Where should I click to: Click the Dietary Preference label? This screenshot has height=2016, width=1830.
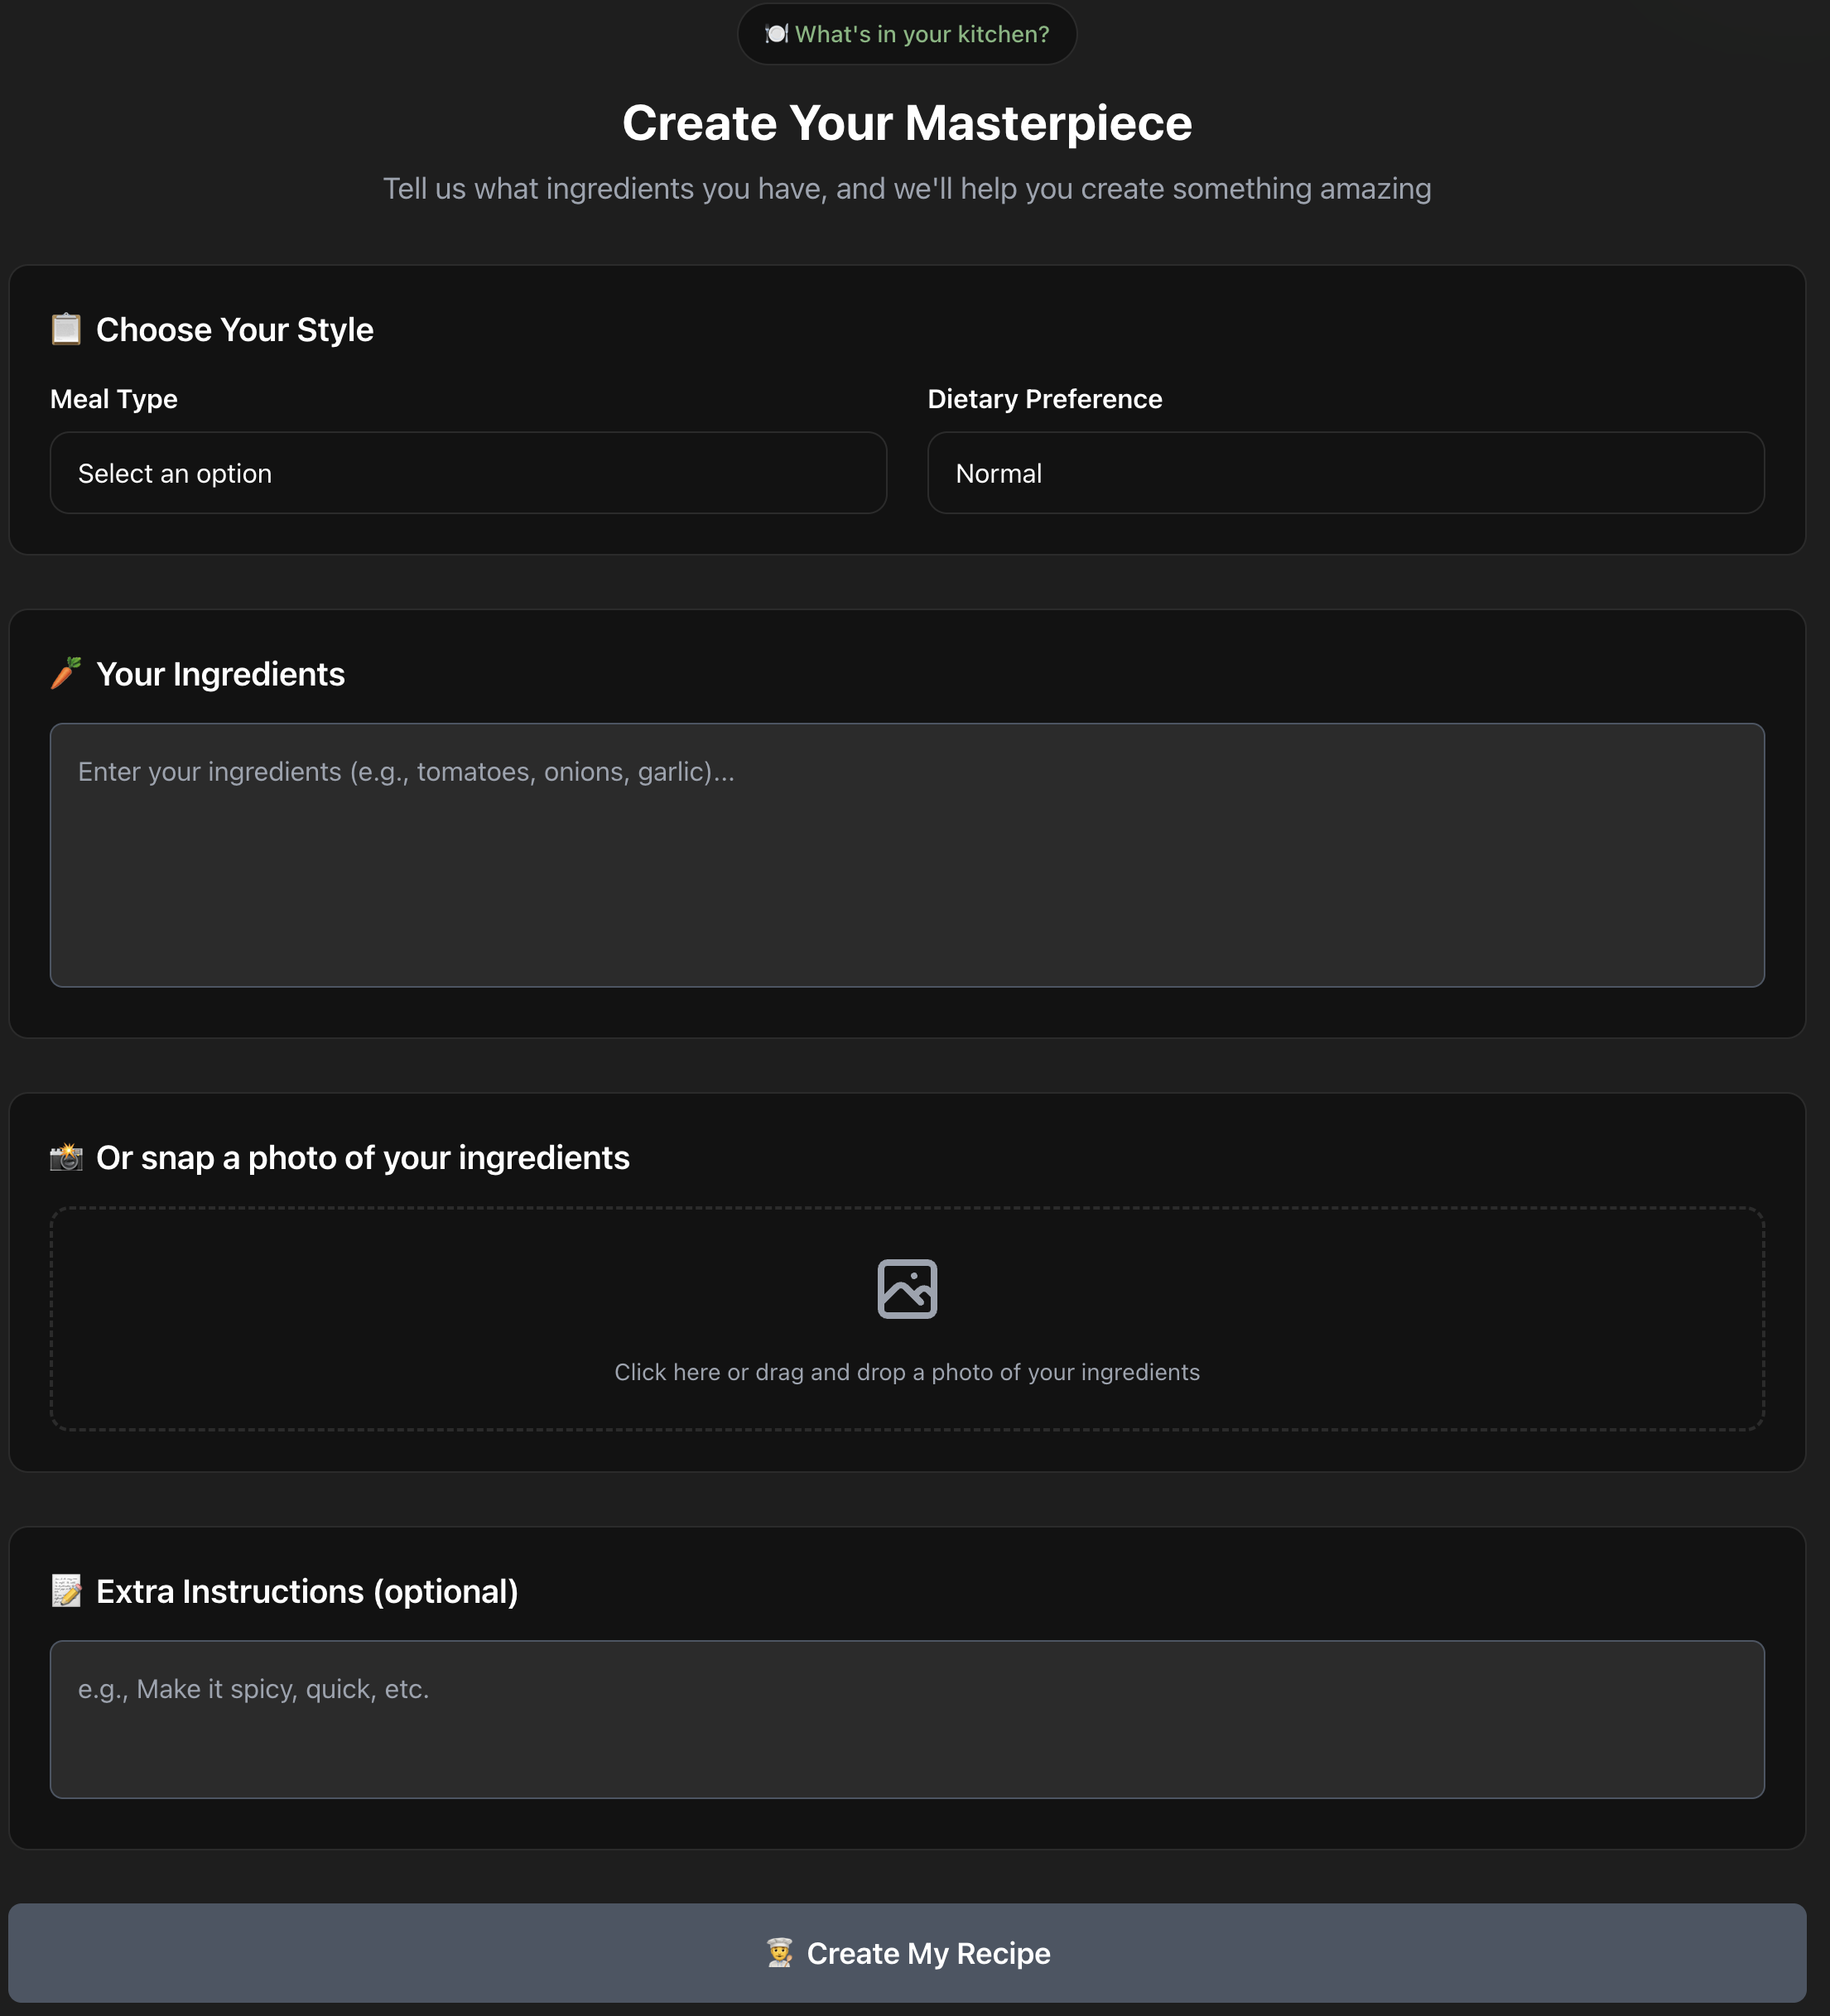[1044, 399]
